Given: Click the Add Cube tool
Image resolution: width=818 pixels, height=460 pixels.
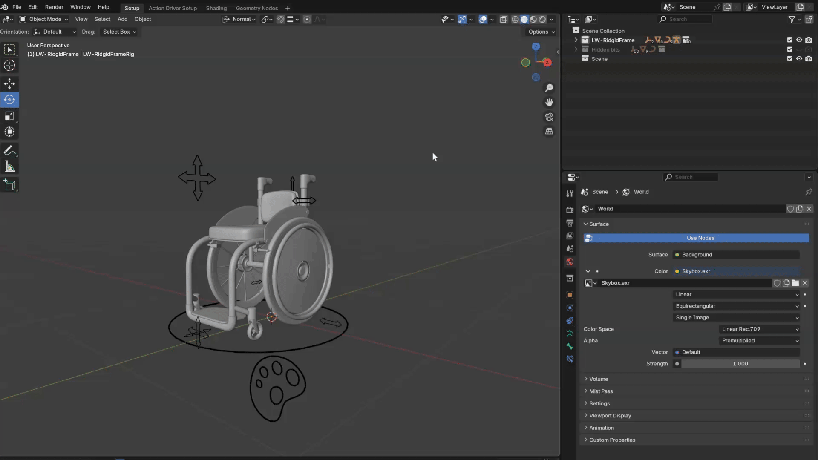Looking at the screenshot, I should tap(9, 185).
